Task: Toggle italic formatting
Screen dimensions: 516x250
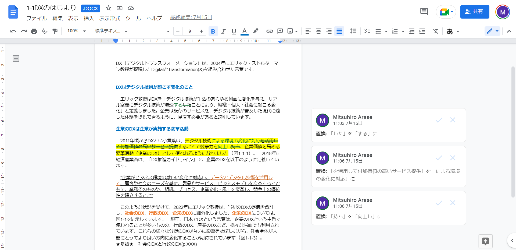Action: pos(223,31)
